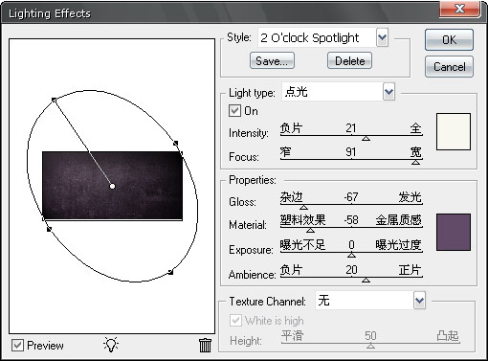The height and width of the screenshot is (361, 488).
Task: Click the dark image preview thumbnail
Action: pyautogui.click(x=112, y=186)
